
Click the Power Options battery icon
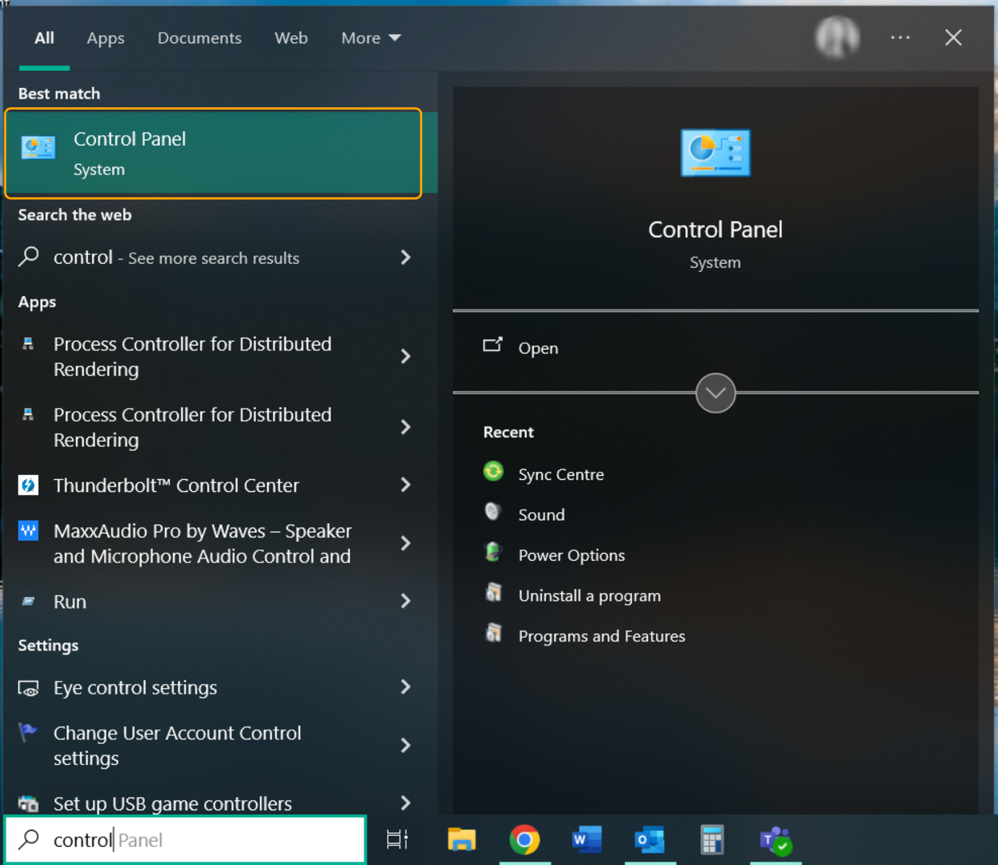[x=493, y=552]
